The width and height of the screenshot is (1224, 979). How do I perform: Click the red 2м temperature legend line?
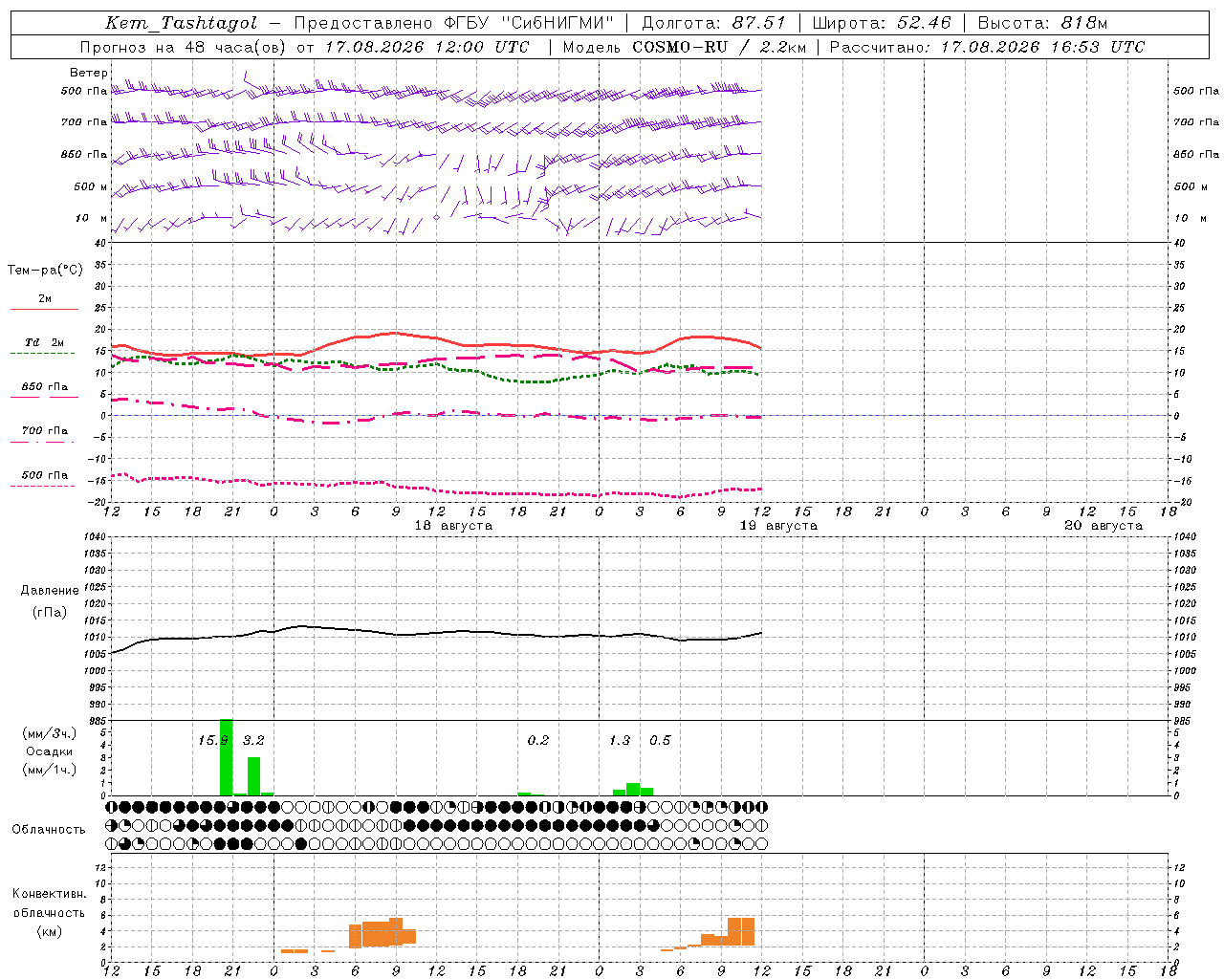pos(44,309)
